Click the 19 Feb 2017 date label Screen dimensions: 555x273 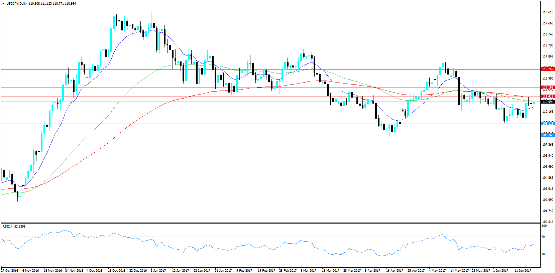[x=266, y=271]
